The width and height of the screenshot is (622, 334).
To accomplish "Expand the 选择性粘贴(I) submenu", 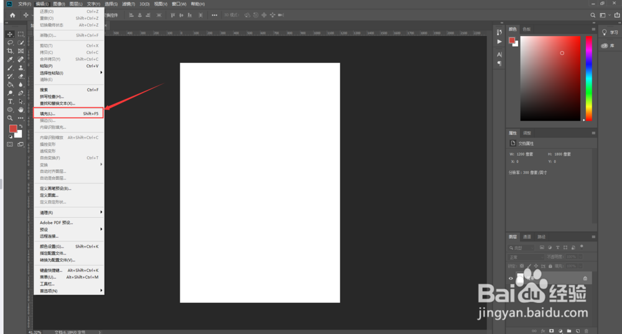I will 69,73.
